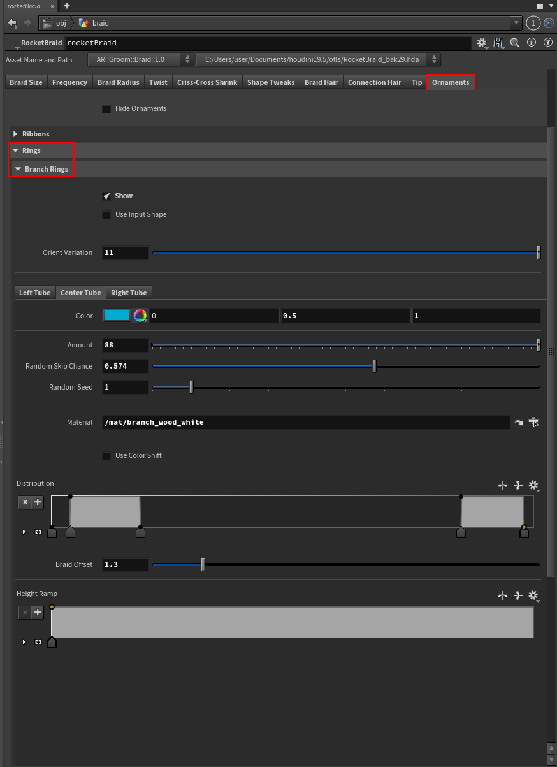This screenshot has height=767, width=557.
Task: Open the parameter gear settings menu
Action: [x=482, y=43]
